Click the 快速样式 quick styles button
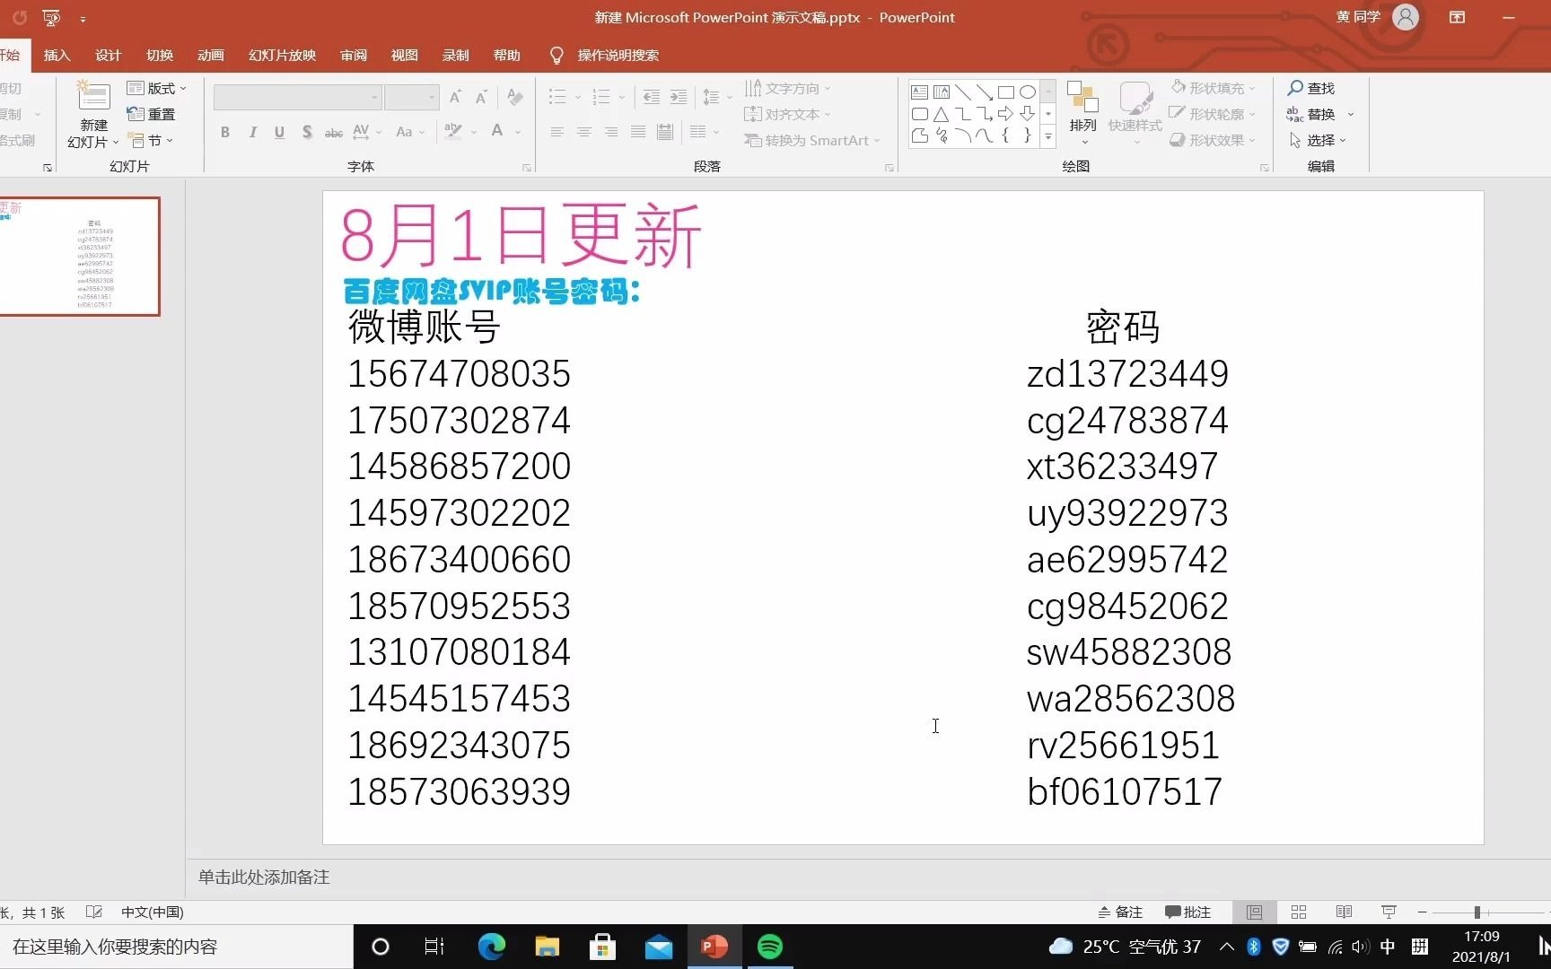1551x969 pixels. click(x=1135, y=111)
